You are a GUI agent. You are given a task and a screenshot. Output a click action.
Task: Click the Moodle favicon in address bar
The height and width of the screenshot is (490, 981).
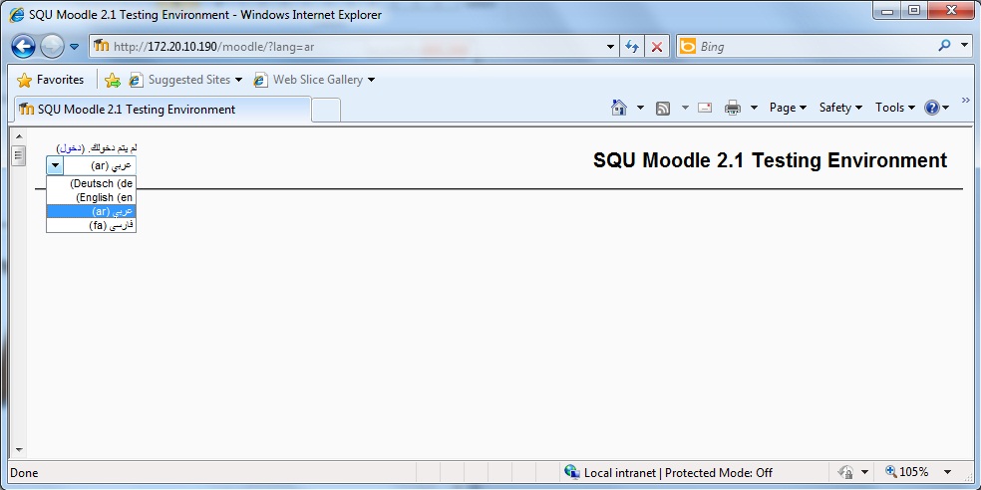[101, 46]
